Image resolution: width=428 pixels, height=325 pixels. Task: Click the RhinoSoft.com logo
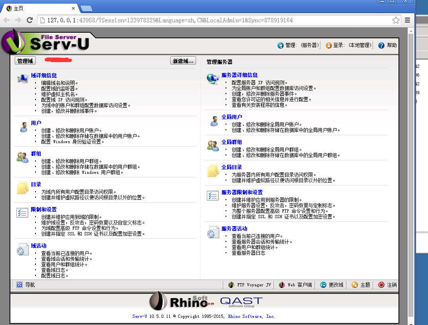point(181,301)
